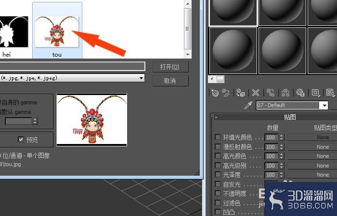This screenshot has width=337, height=216.
Task: Click the 漫反射颜色 amount field showing 100
Action: (x=271, y=147)
